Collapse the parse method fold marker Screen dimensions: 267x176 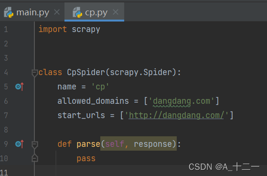pos(34,145)
